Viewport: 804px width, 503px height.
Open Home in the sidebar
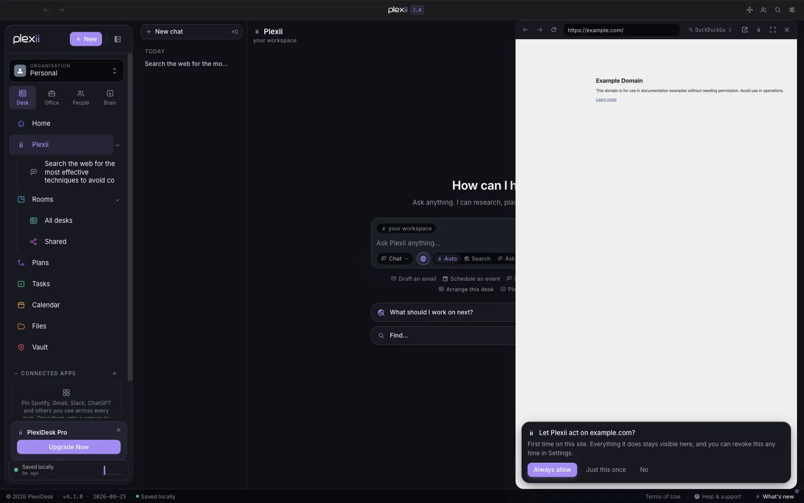coord(66,124)
